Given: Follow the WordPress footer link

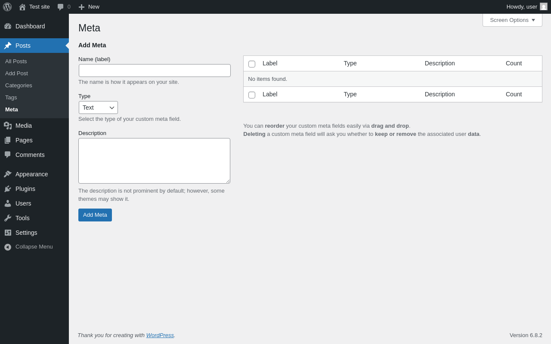Looking at the screenshot, I should (x=160, y=335).
